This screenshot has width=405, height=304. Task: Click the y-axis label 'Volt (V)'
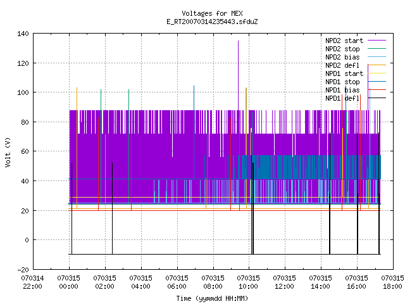point(8,152)
